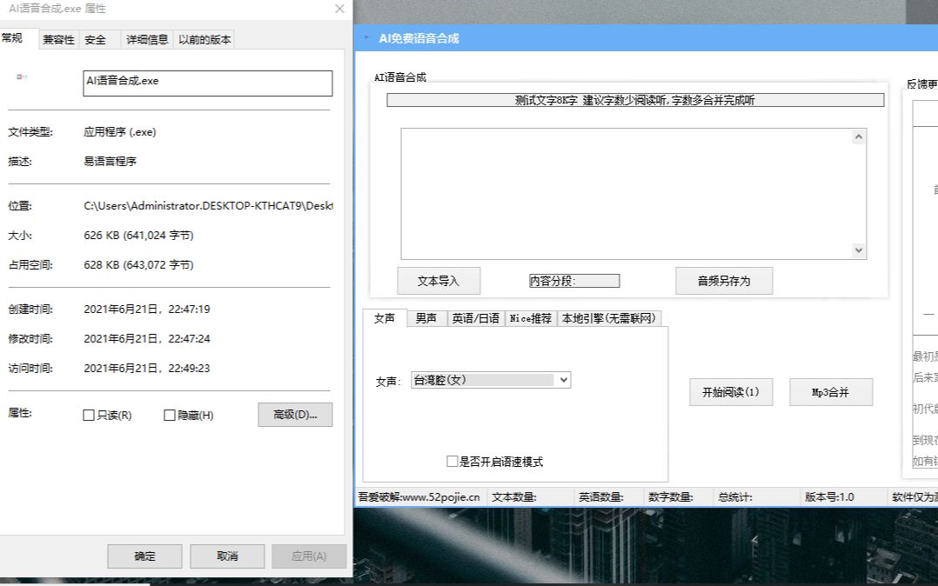The image size is (938, 586).
Task: Click the 文本导入 button
Action: 438,280
